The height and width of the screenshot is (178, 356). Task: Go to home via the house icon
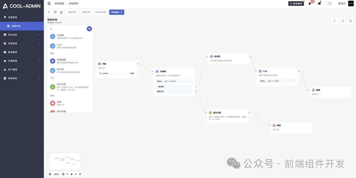[x=61, y=12]
